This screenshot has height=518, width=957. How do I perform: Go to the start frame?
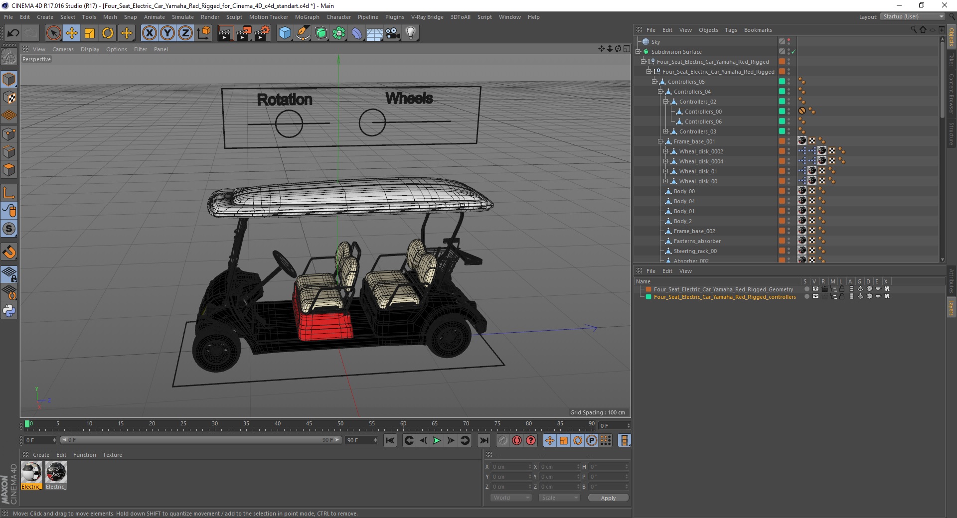(390, 440)
